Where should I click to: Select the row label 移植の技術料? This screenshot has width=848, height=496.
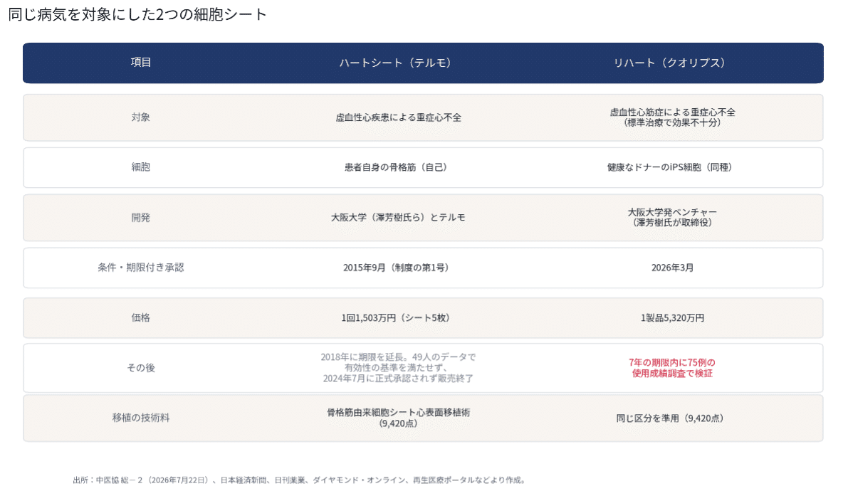click(140, 418)
